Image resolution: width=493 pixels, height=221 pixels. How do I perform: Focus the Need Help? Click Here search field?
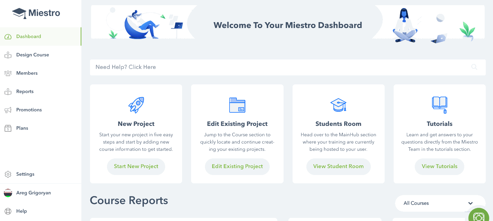tap(288, 67)
